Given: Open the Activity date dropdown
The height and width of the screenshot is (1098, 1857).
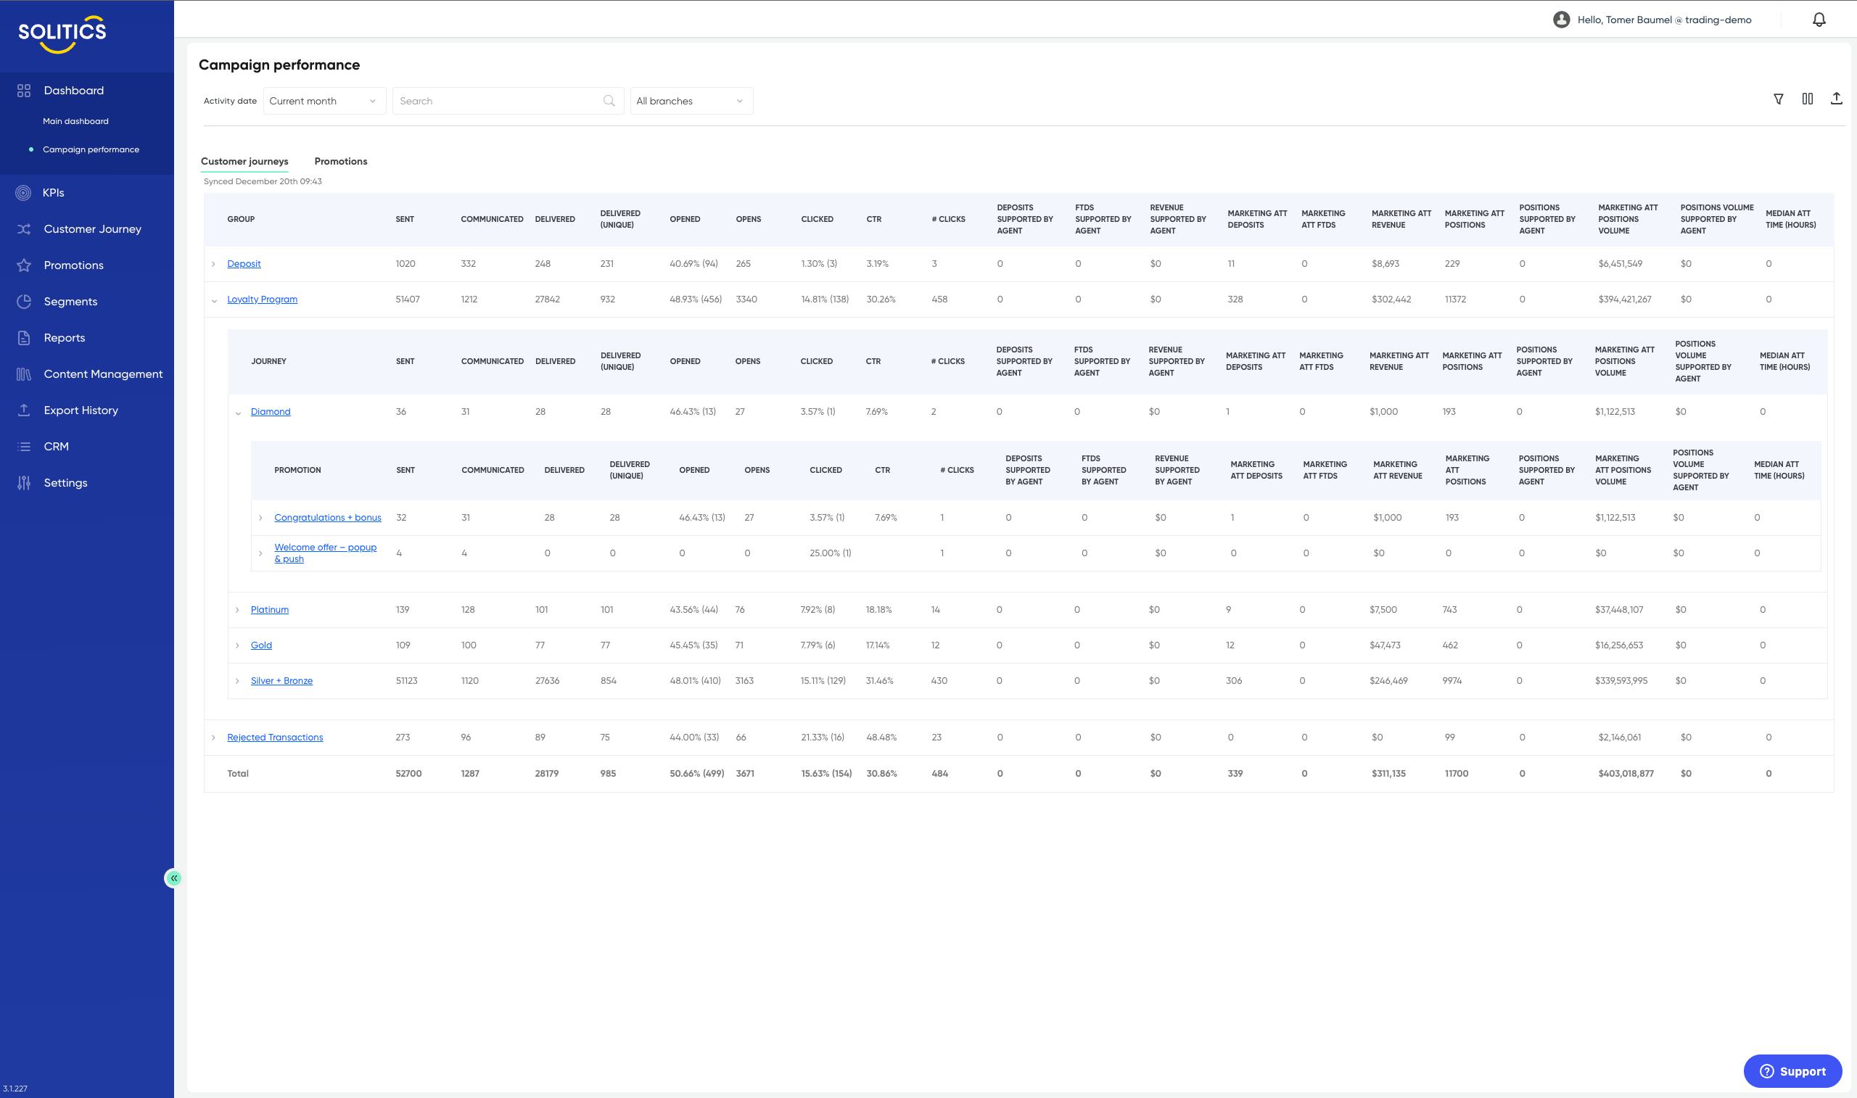Looking at the screenshot, I should tap(324, 101).
